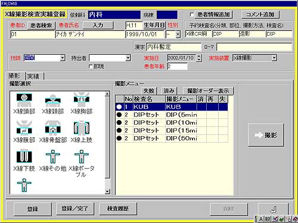Image resolution: width=298 pixels, height=223 pixels.
Task: Click the large 撮影 arrow button
Action: (266, 135)
